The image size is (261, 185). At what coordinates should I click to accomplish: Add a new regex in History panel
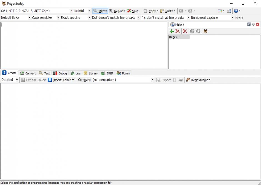click(172, 31)
